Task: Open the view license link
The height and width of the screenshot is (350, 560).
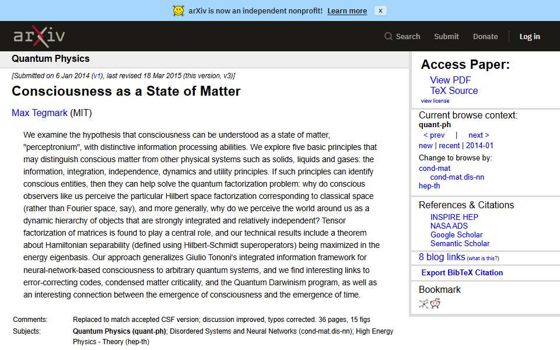Action: point(435,101)
